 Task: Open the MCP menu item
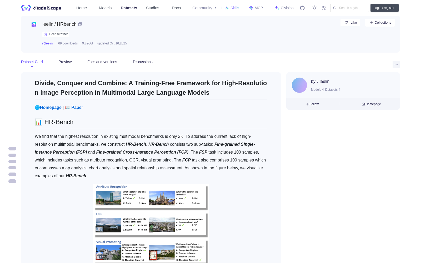tap(256, 8)
